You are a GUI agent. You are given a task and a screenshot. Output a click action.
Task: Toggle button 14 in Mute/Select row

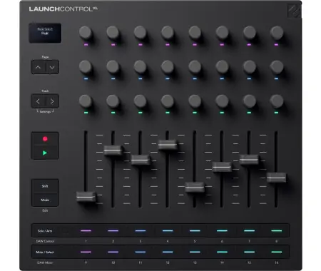click(x=222, y=252)
